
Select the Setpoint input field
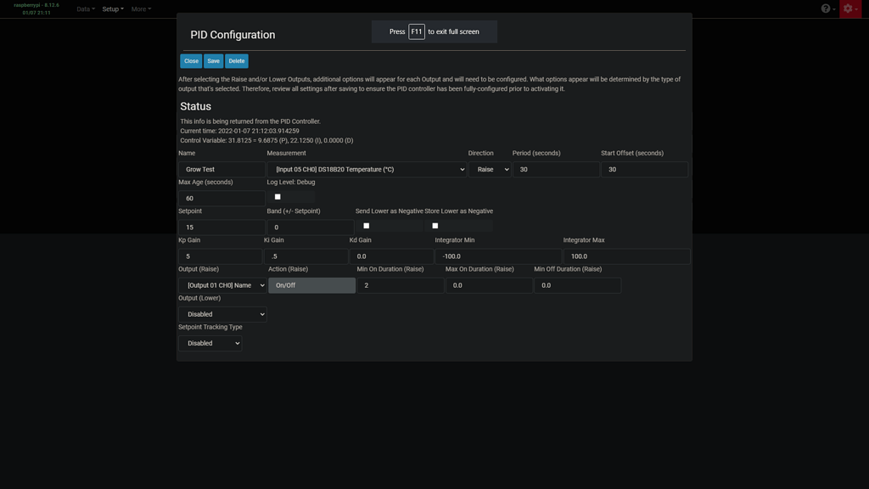(221, 227)
